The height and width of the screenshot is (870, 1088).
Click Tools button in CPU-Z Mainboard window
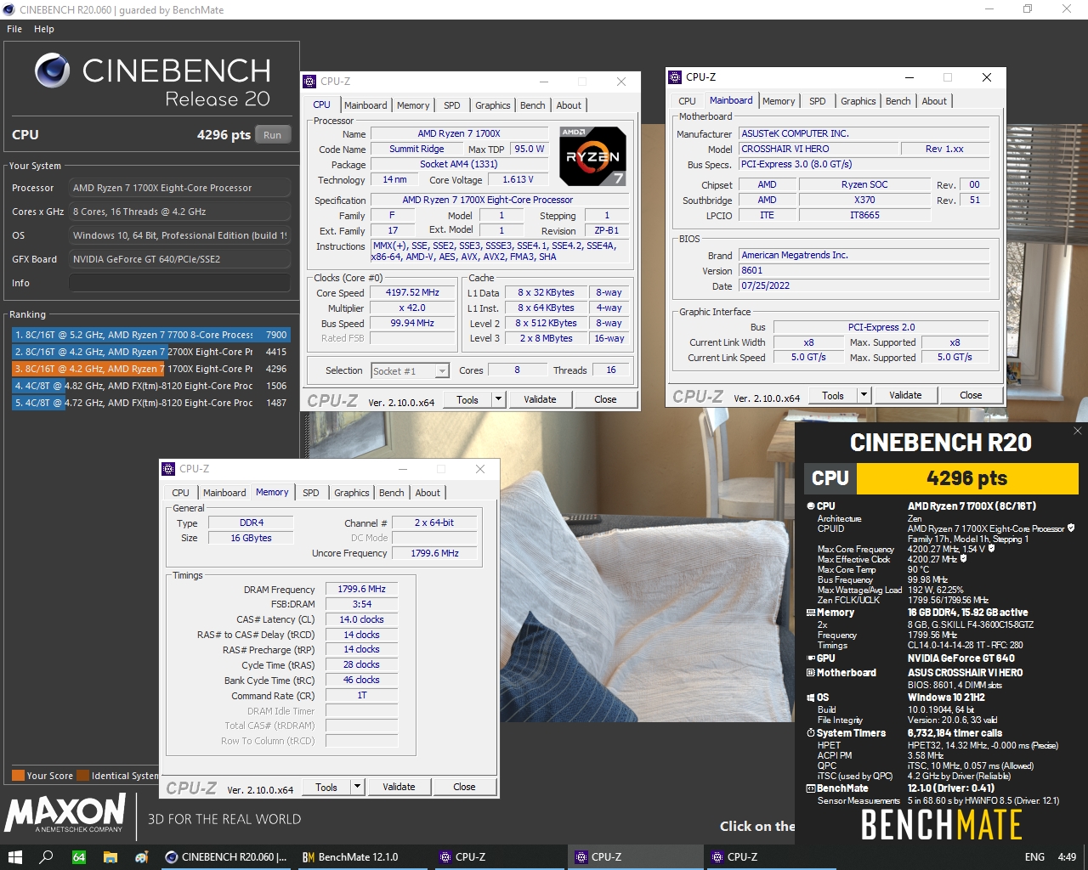tap(833, 395)
